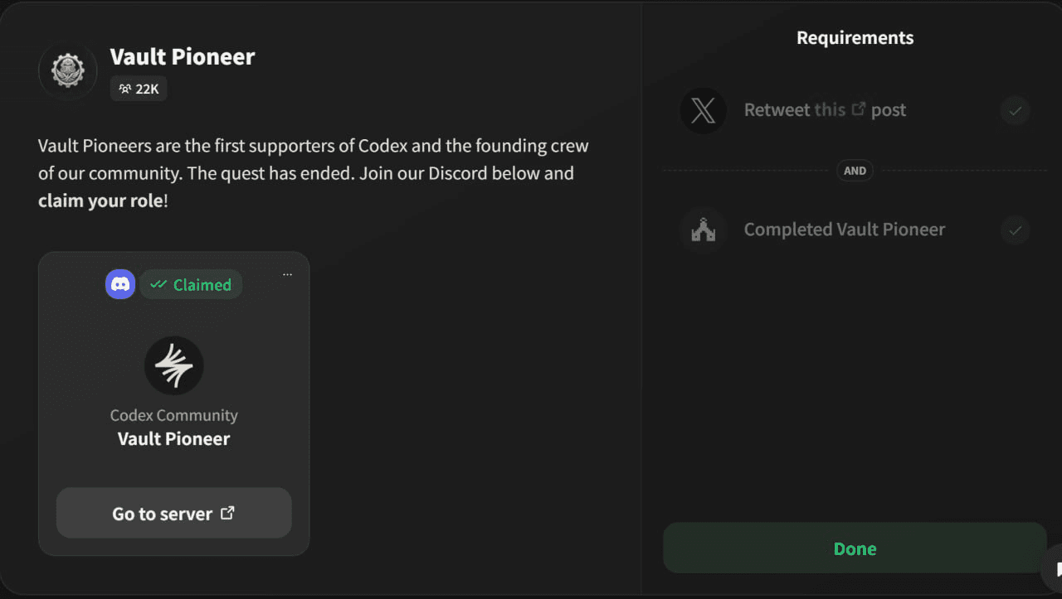Click the Discord logo icon
Viewport: 1062px width, 599px height.
(120, 284)
